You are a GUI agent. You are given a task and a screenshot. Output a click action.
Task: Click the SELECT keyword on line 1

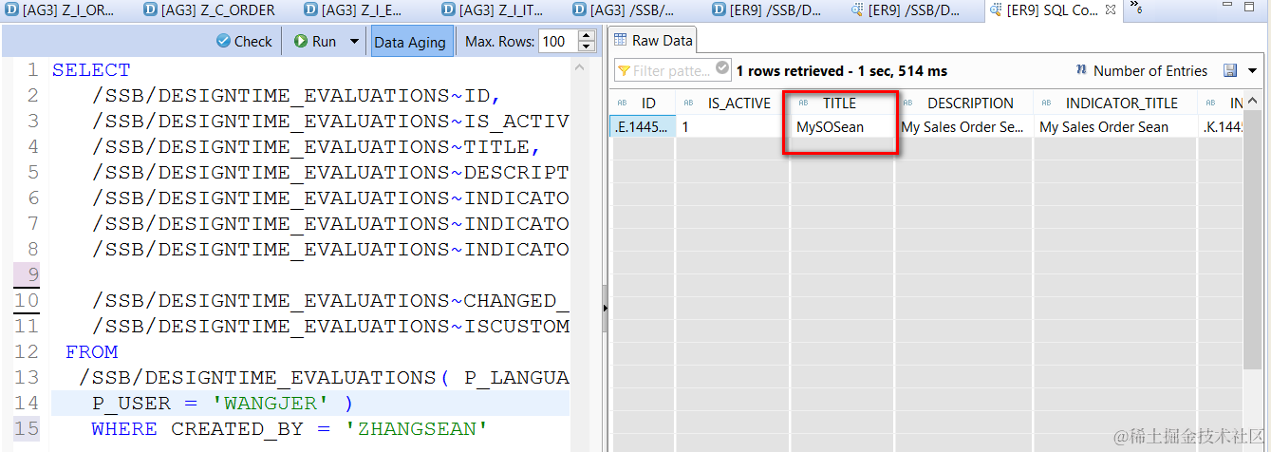[x=91, y=70]
